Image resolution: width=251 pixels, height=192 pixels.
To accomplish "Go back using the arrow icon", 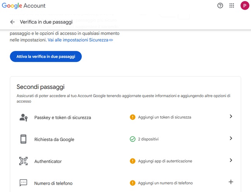I will coord(12,22).
